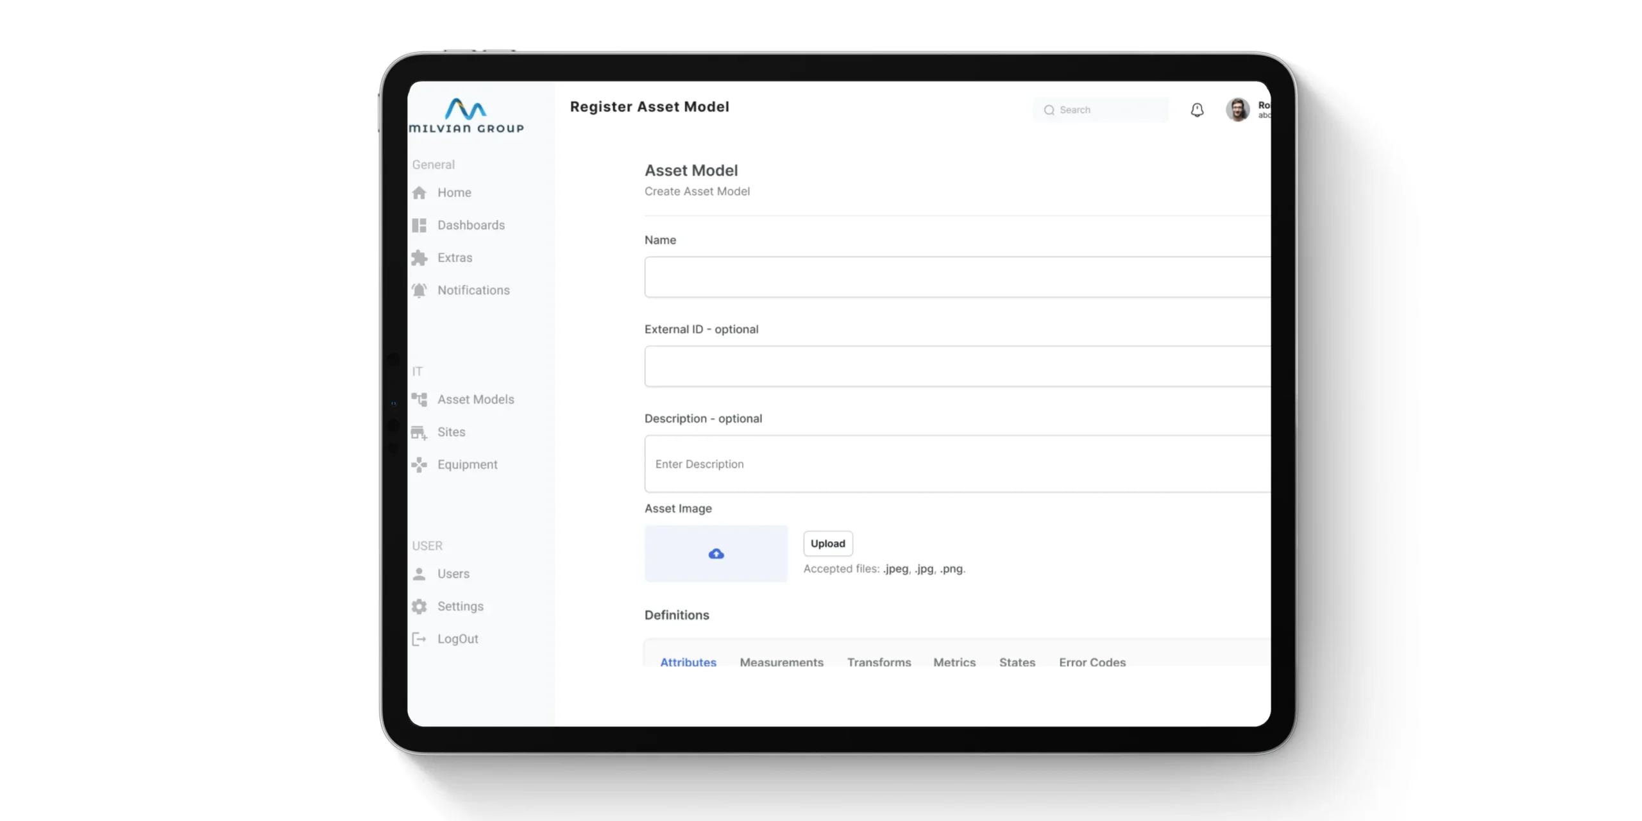This screenshot has width=1642, height=821.
Task: Switch to the Transforms tab
Action: (x=879, y=662)
